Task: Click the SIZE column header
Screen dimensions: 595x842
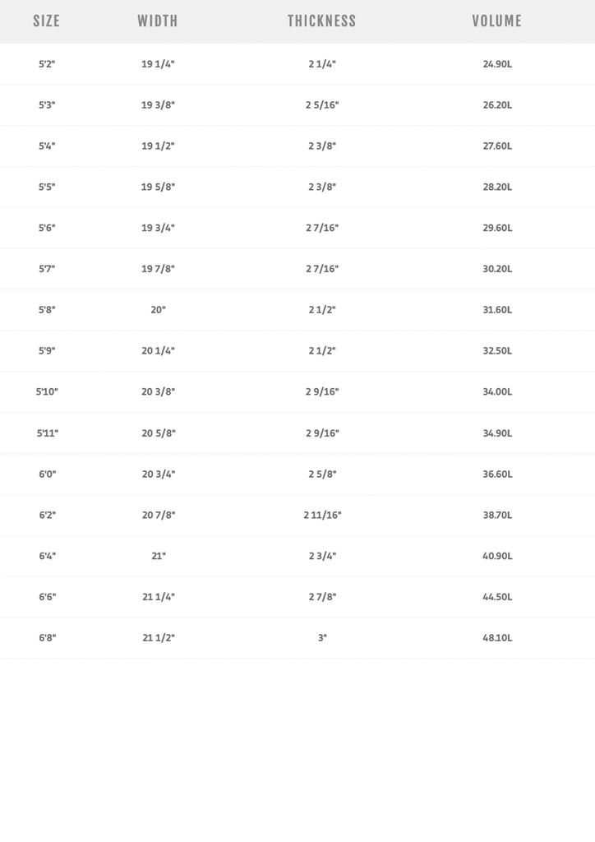Action: pyautogui.click(x=46, y=21)
